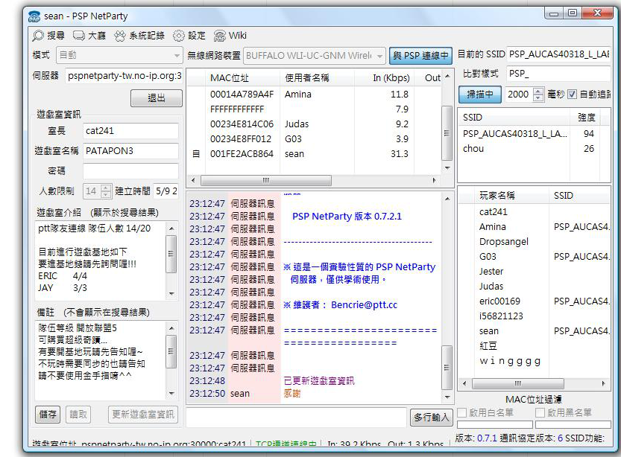Sort by the MAC位址 column header
The width and height of the screenshot is (621, 457).
click(x=243, y=78)
